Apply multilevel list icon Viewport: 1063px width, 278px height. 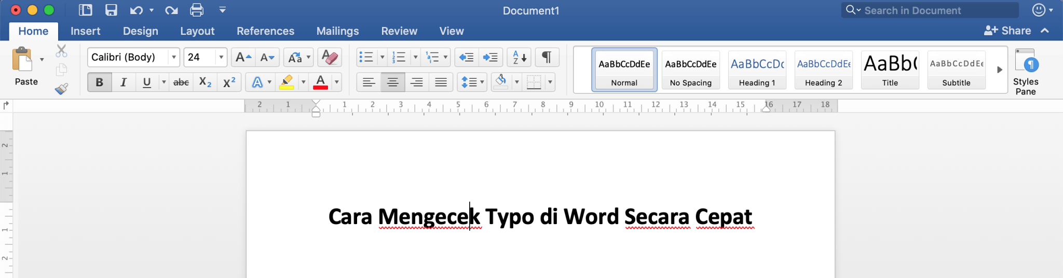click(x=432, y=57)
